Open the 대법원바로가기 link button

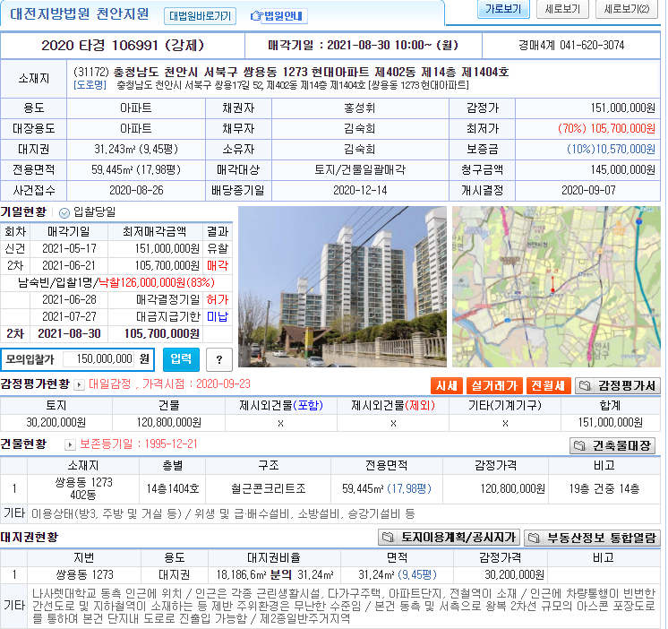(x=200, y=16)
